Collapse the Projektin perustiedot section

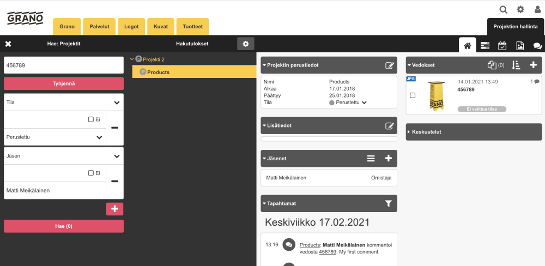(x=264, y=65)
